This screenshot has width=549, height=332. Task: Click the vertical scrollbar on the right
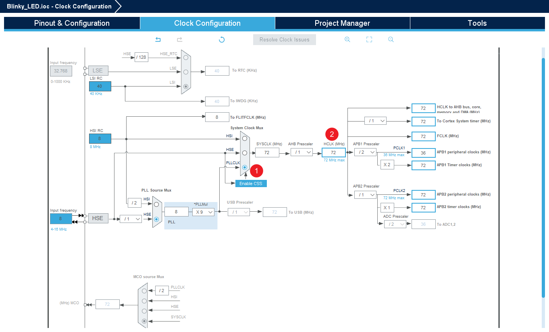pos(543,177)
